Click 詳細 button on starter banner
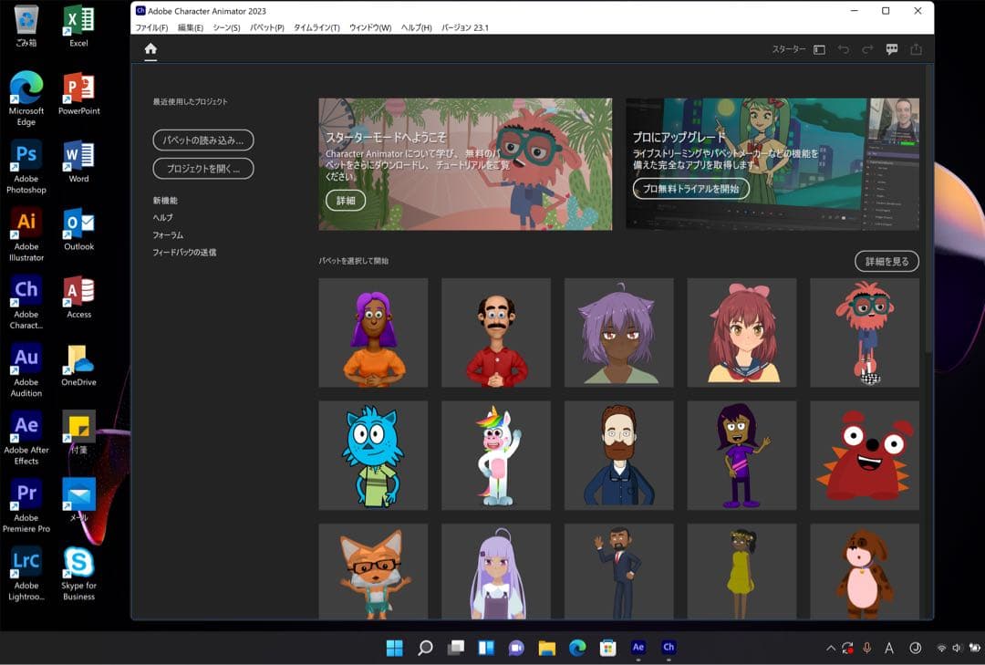The image size is (985, 665). [346, 201]
